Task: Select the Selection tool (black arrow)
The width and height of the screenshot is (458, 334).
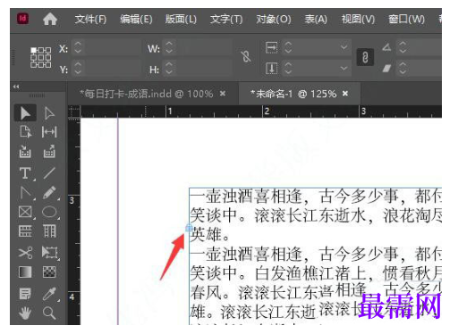Action: (x=25, y=113)
